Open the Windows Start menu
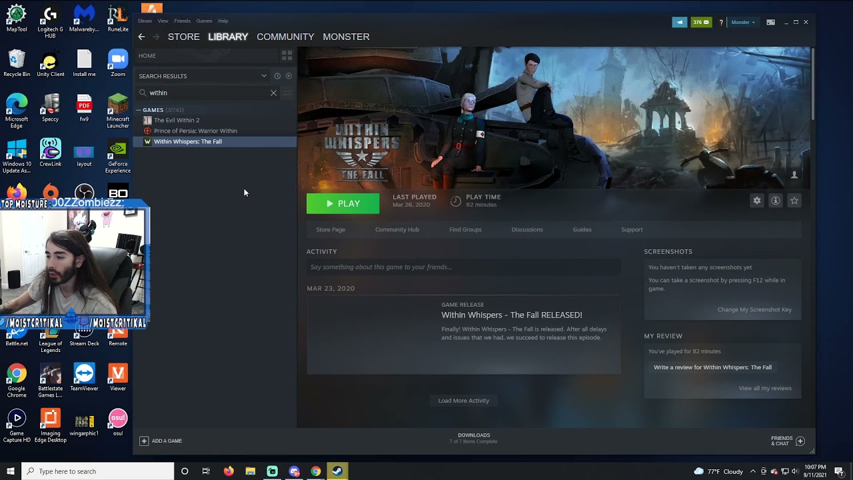853x480 pixels. click(x=11, y=471)
